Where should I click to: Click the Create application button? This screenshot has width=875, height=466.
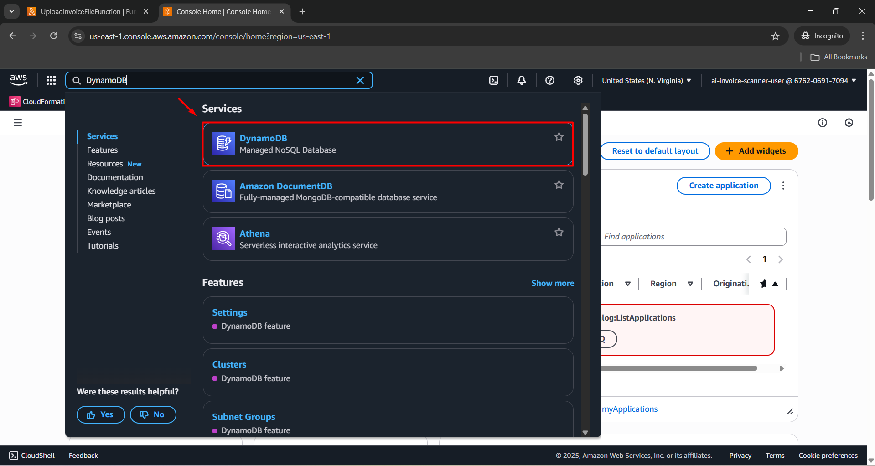click(723, 186)
